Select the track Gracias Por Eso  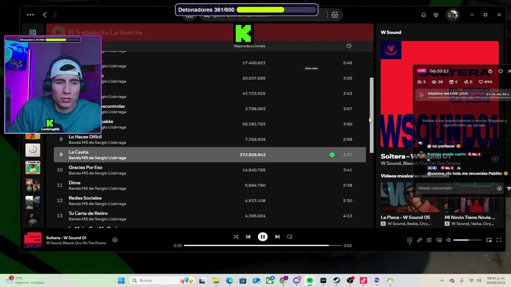pyautogui.click(x=85, y=167)
